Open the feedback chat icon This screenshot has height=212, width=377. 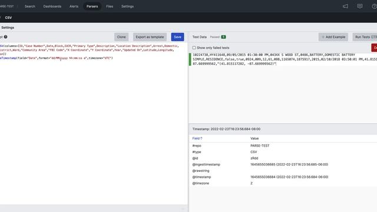[360, 6]
